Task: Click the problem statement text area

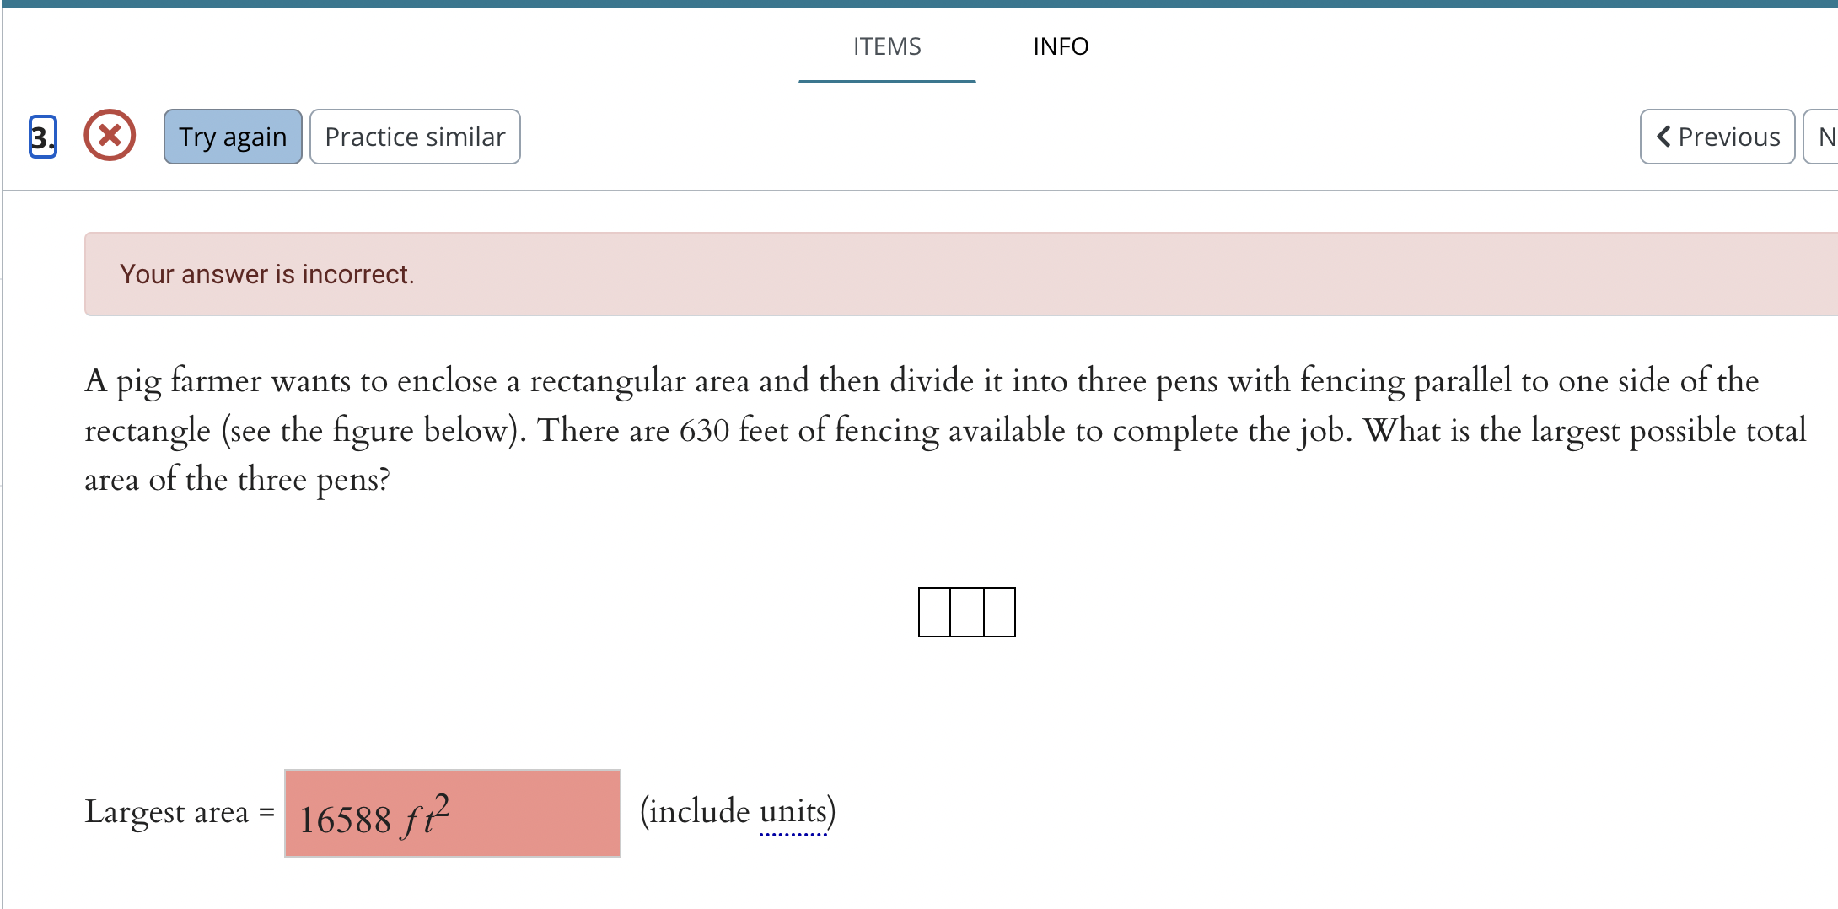Action: pyautogui.click(x=927, y=430)
